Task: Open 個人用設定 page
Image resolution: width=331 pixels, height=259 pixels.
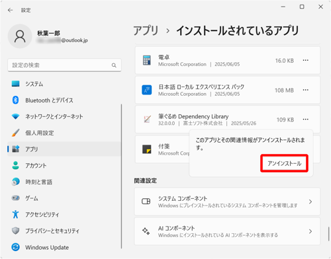Action: [x=64, y=133]
